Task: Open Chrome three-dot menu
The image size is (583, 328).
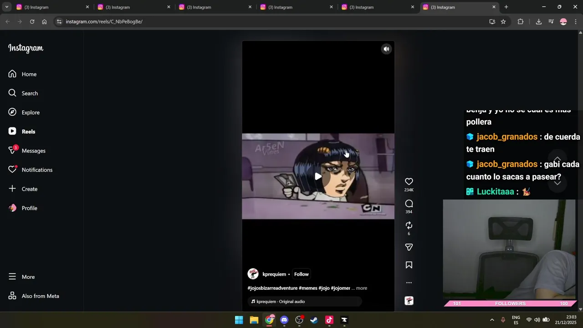Action: 576,22
